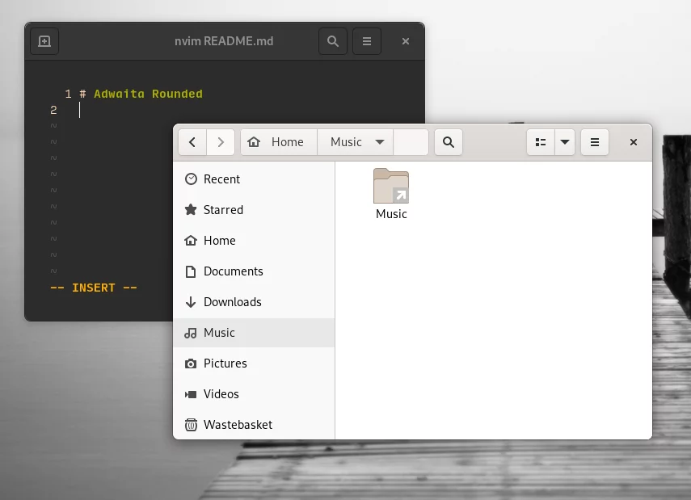The image size is (691, 500).
Task: Open Documents in the sidebar
Action: (233, 271)
